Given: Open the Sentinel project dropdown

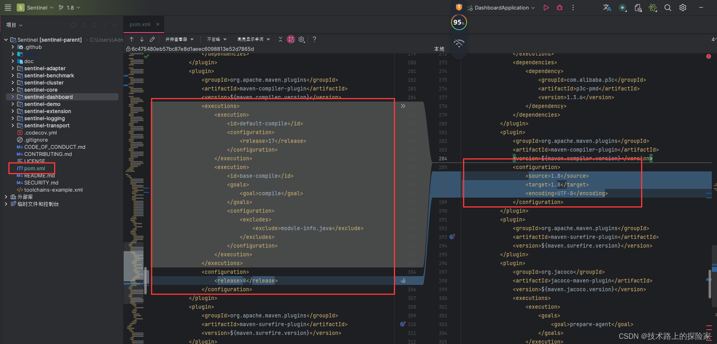Looking at the screenshot, I should point(35,8).
